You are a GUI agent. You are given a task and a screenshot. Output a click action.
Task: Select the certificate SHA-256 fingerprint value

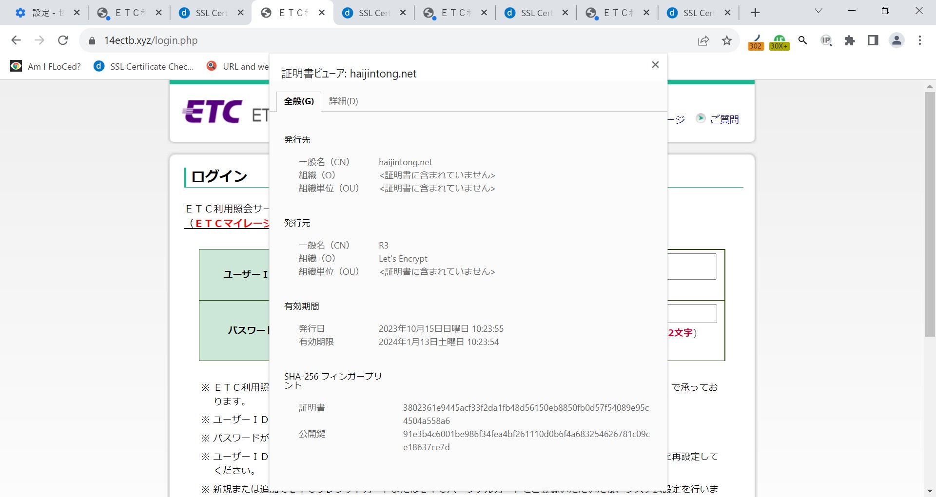(526, 414)
